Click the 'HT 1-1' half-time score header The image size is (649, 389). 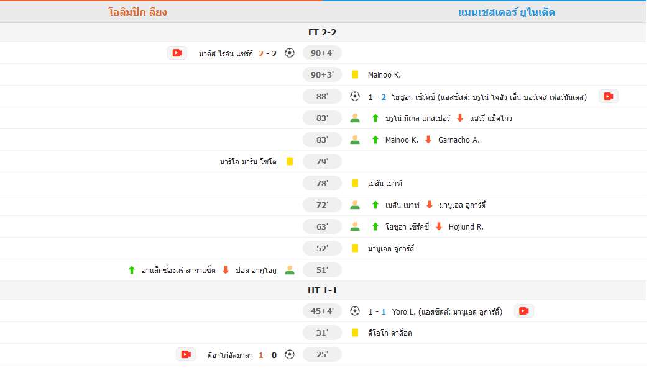[323, 290]
